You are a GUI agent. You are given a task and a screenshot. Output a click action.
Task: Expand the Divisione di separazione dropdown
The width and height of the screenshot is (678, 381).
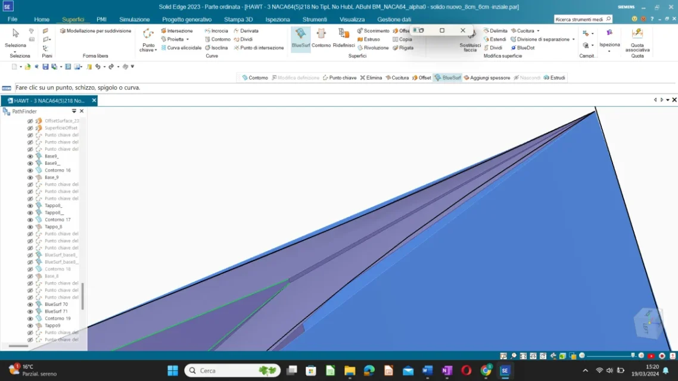click(573, 39)
